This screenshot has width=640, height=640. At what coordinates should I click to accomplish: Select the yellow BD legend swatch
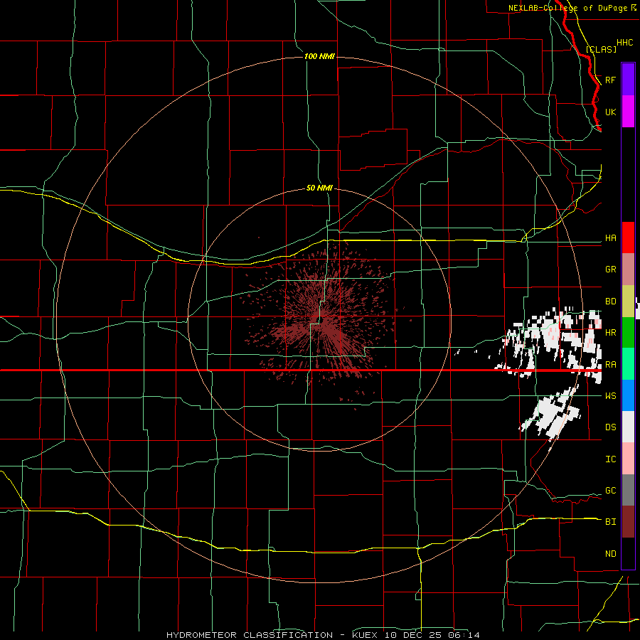coord(628,302)
